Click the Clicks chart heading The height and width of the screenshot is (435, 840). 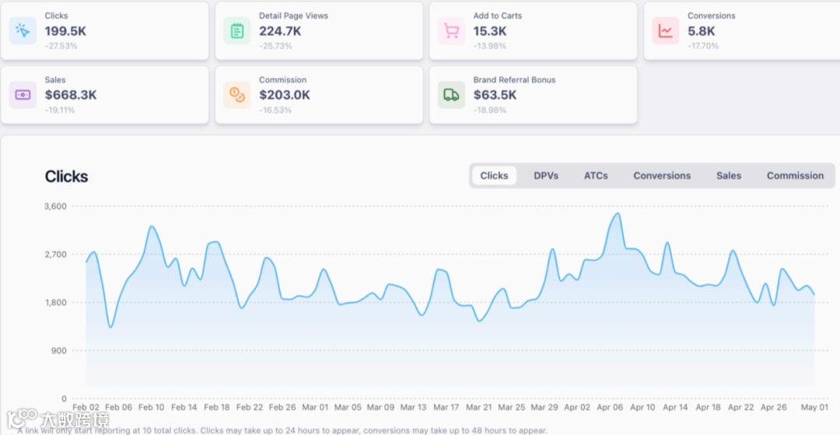pyautogui.click(x=66, y=176)
